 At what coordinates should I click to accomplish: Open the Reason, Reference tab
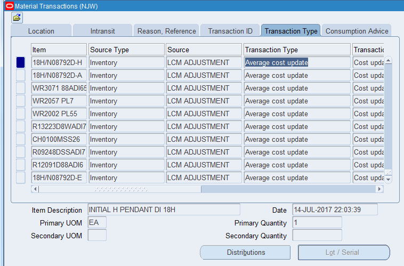click(x=166, y=31)
